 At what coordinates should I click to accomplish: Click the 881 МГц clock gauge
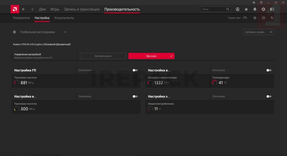(x=17, y=83)
